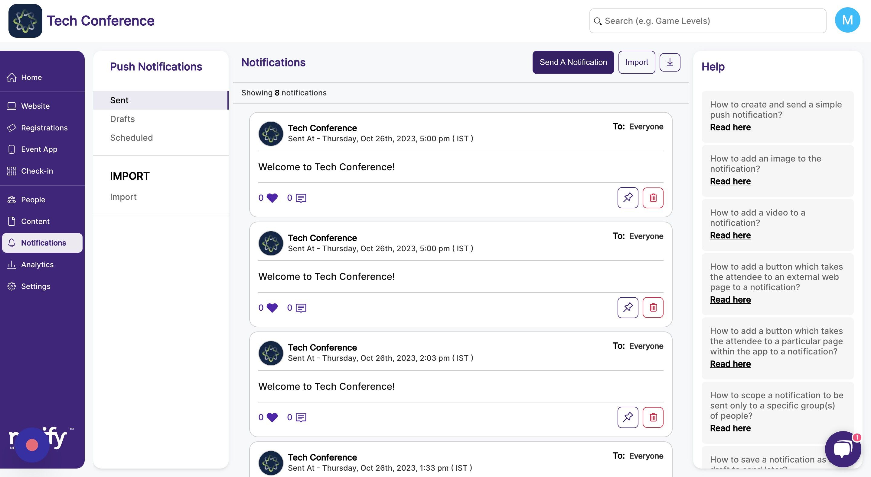Open Event App section in sidebar
Screen dimensions: 871x477
39,149
